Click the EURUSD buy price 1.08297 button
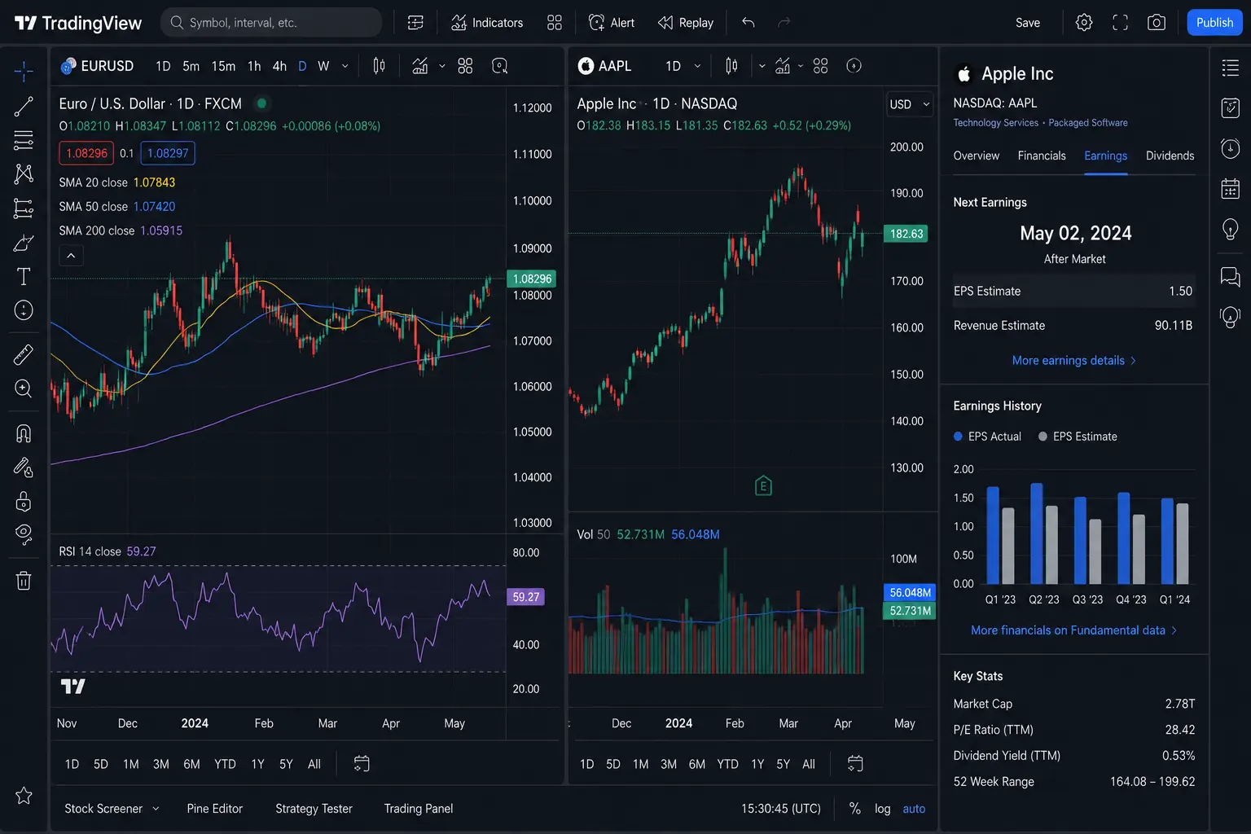Screen dimensions: 1251x834 [168, 153]
